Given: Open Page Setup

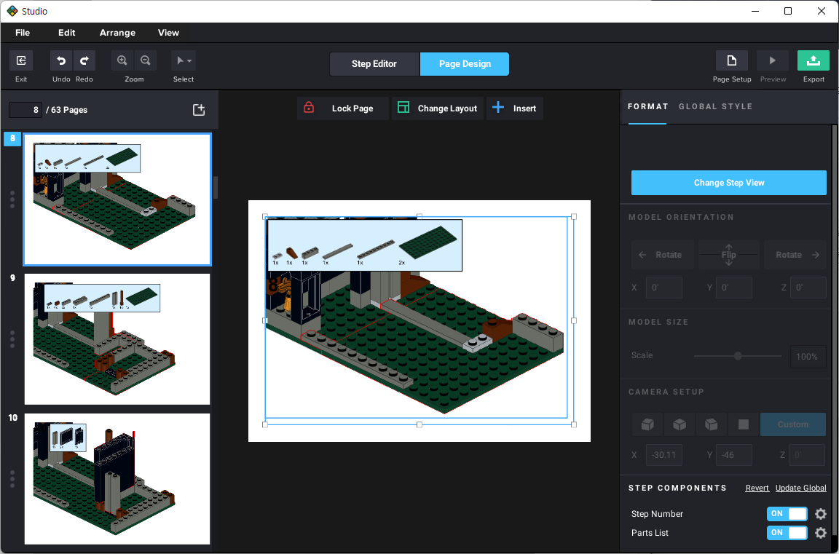Looking at the screenshot, I should coord(731,60).
